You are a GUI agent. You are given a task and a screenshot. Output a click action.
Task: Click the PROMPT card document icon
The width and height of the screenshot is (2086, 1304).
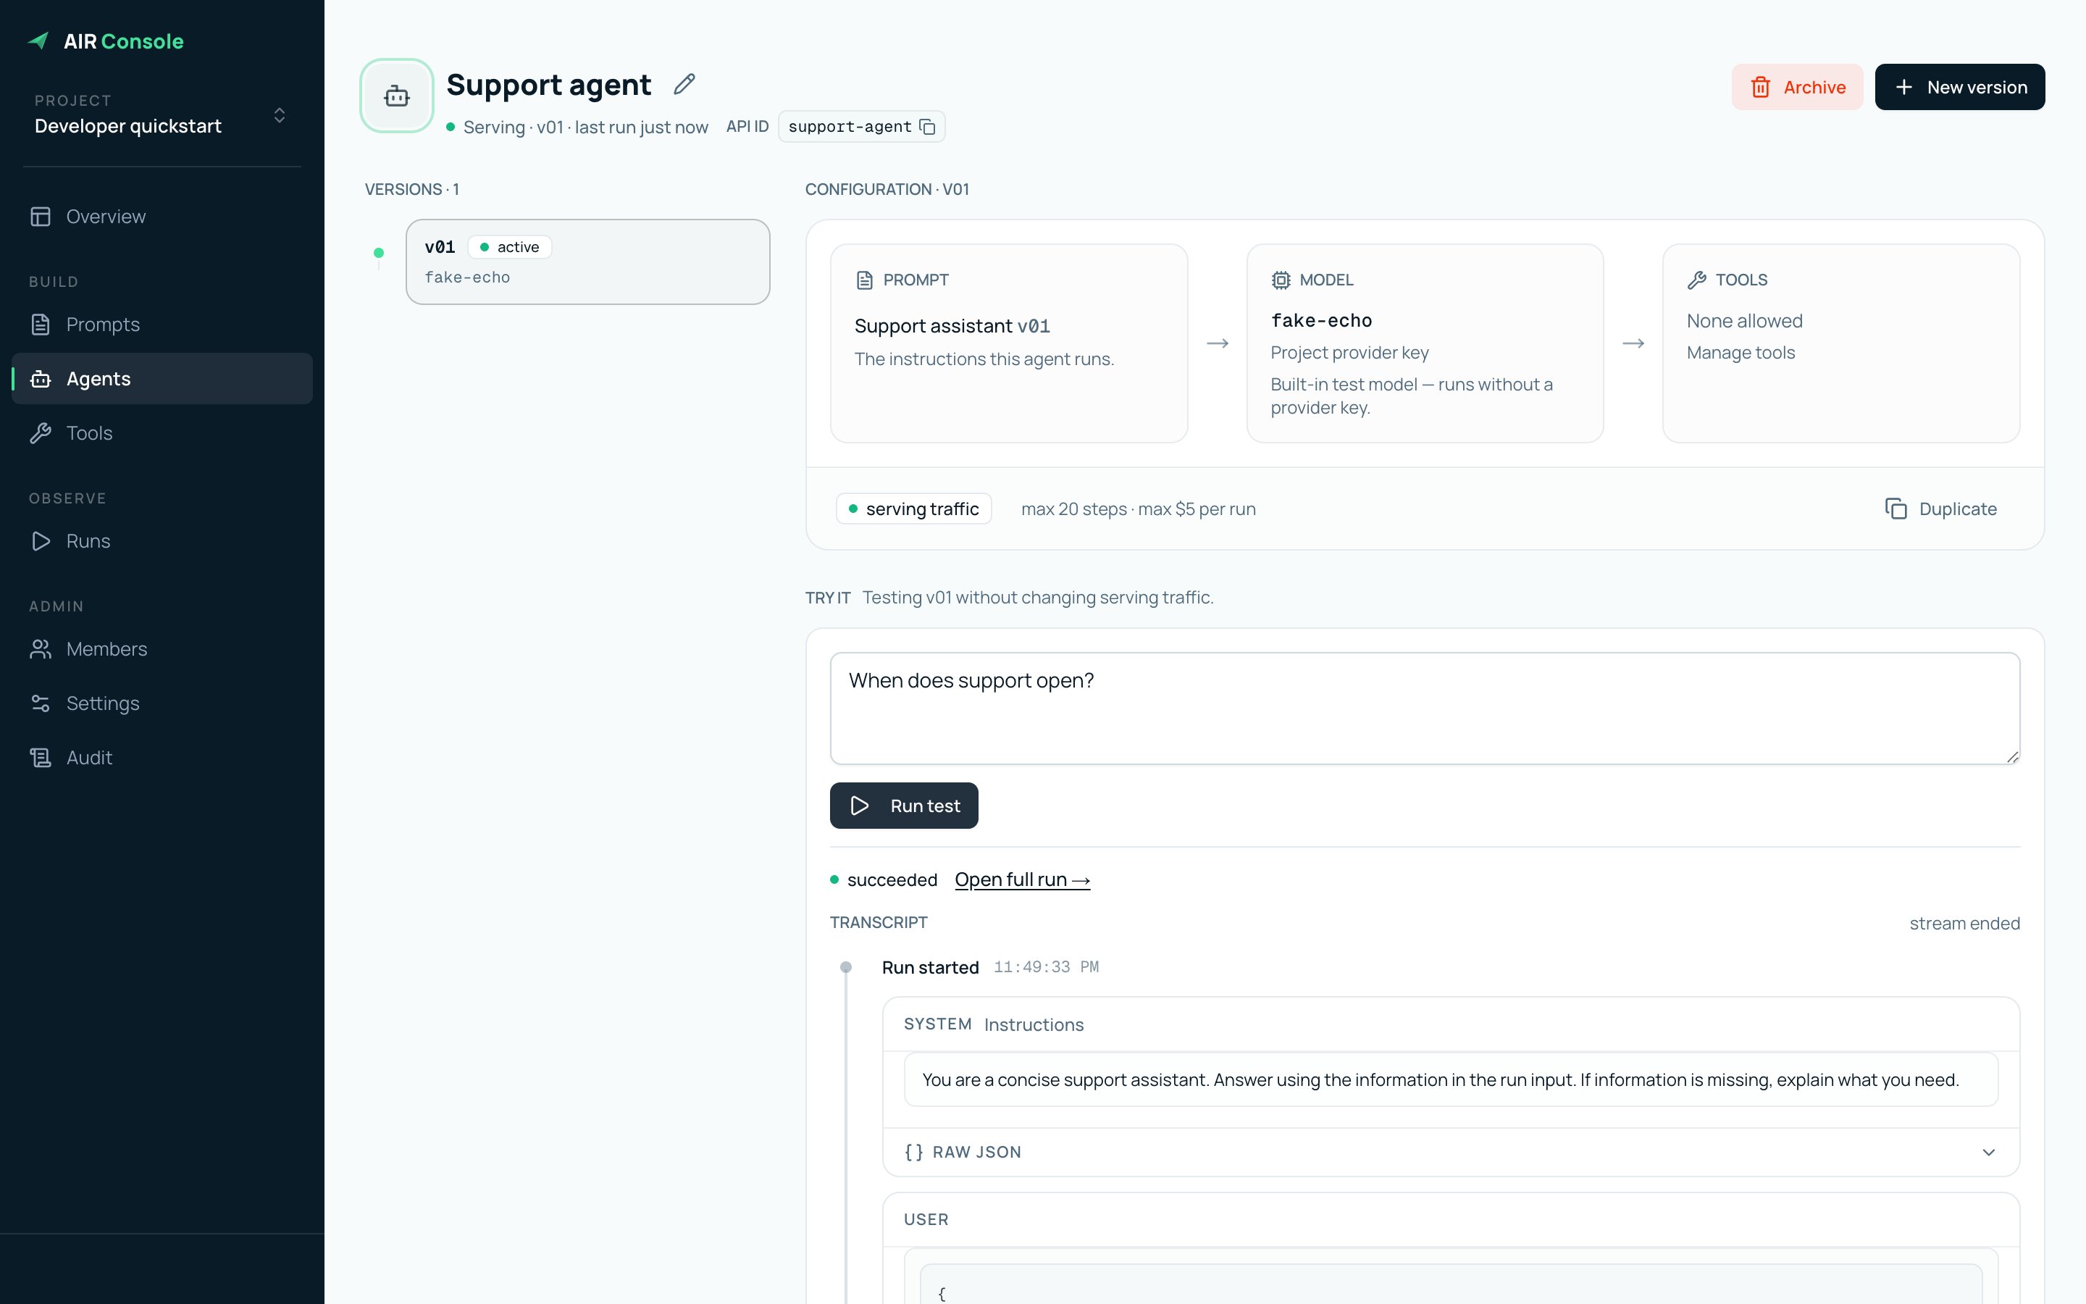(865, 280)
